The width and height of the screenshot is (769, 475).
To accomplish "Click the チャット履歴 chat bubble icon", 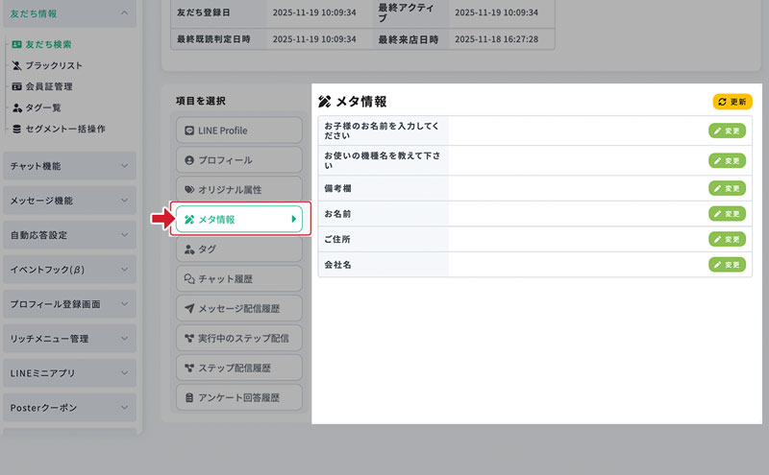I will click(x=189, y=279).
